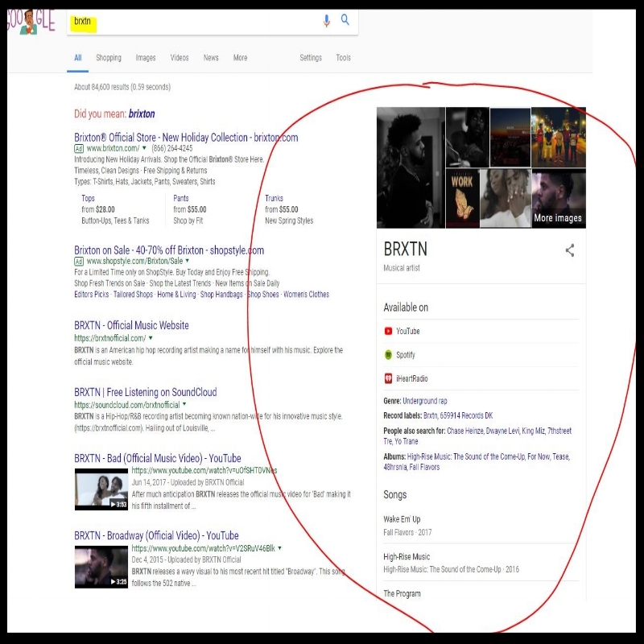644x644 pixels.
Task: Click the iHeartRadio icon under Available on
Action: click(388, 378)
